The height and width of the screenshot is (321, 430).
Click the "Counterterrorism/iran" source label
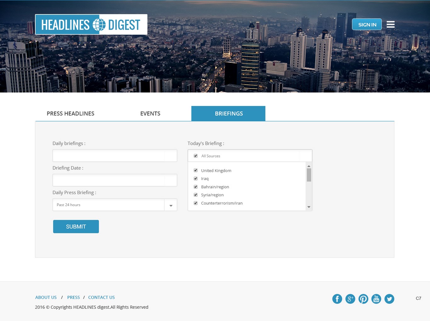(222, 203)
